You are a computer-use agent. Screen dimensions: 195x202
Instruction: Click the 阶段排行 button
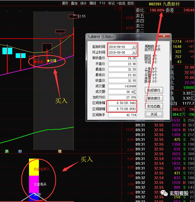[154, 90]
